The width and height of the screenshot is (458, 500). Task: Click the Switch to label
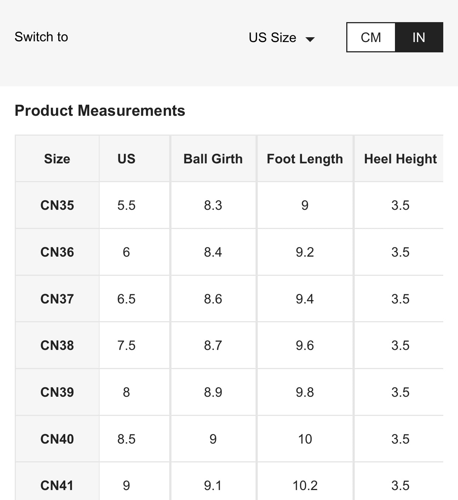pyautogui.click(x=41, y=37)
